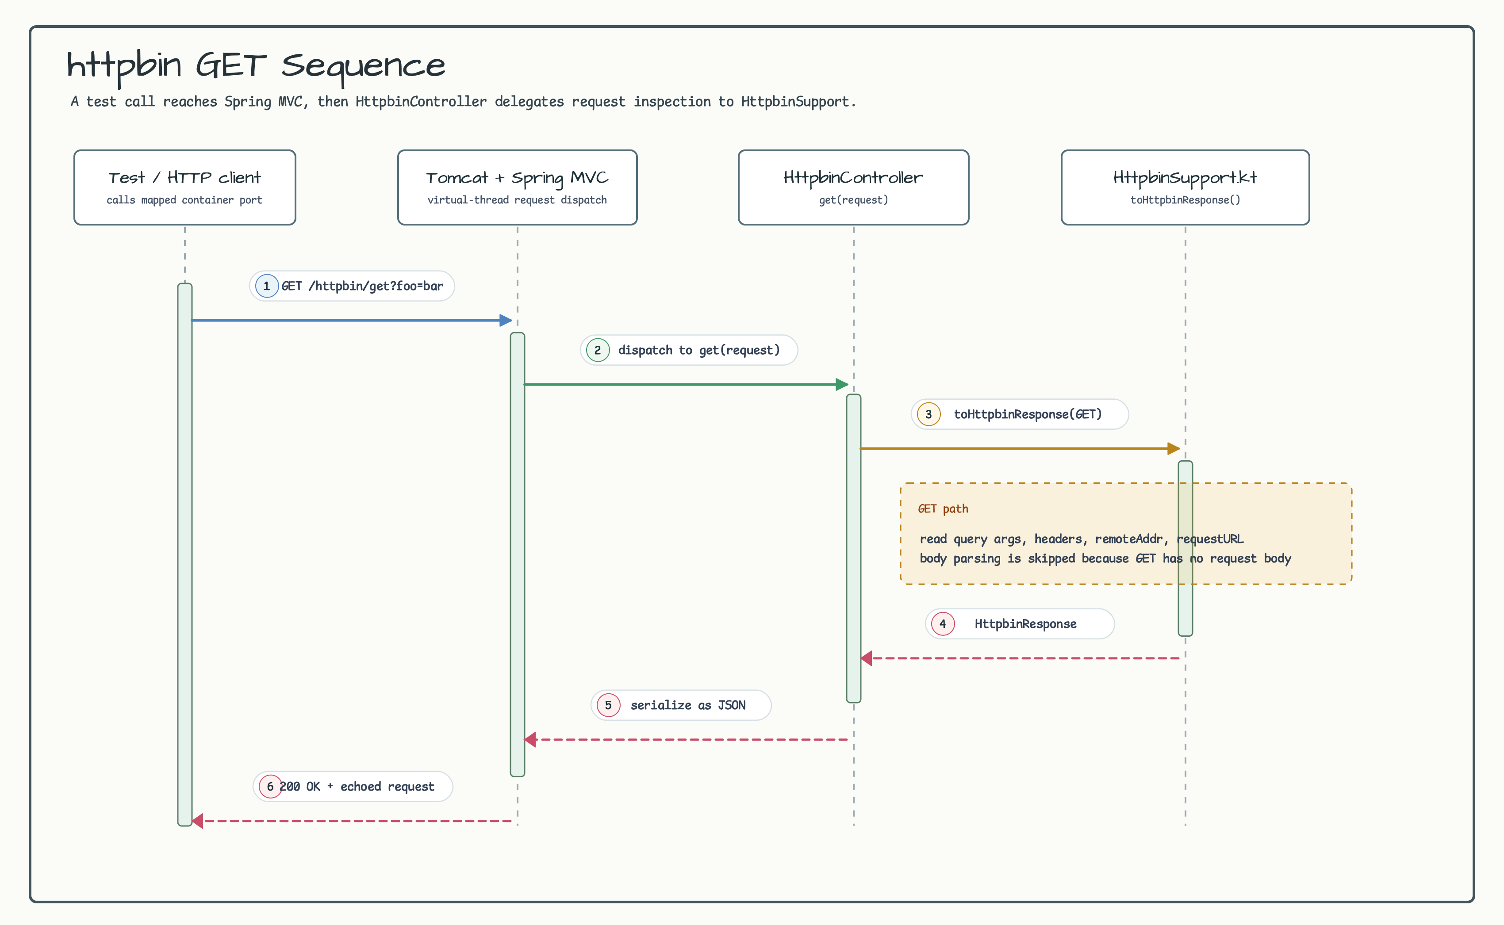Click the Spring MVC activation bar

coord(517,554)
